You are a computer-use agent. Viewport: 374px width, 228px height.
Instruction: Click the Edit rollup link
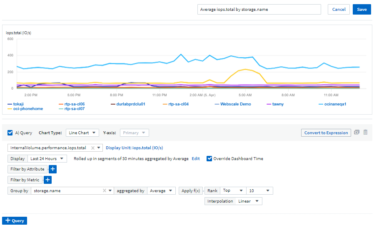coord(195,159)
